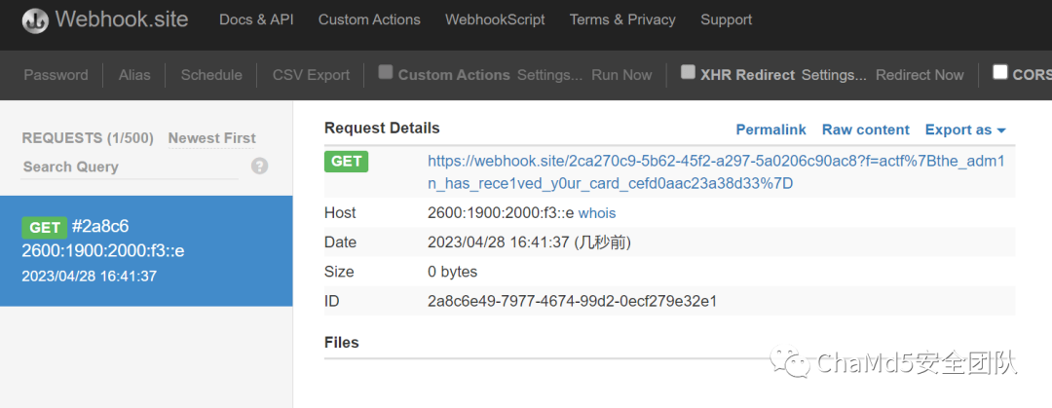Click the host value 2600:1900:2000:f3::e in details
This screenshot has width=1052, height=408.
tap(501, 213)
